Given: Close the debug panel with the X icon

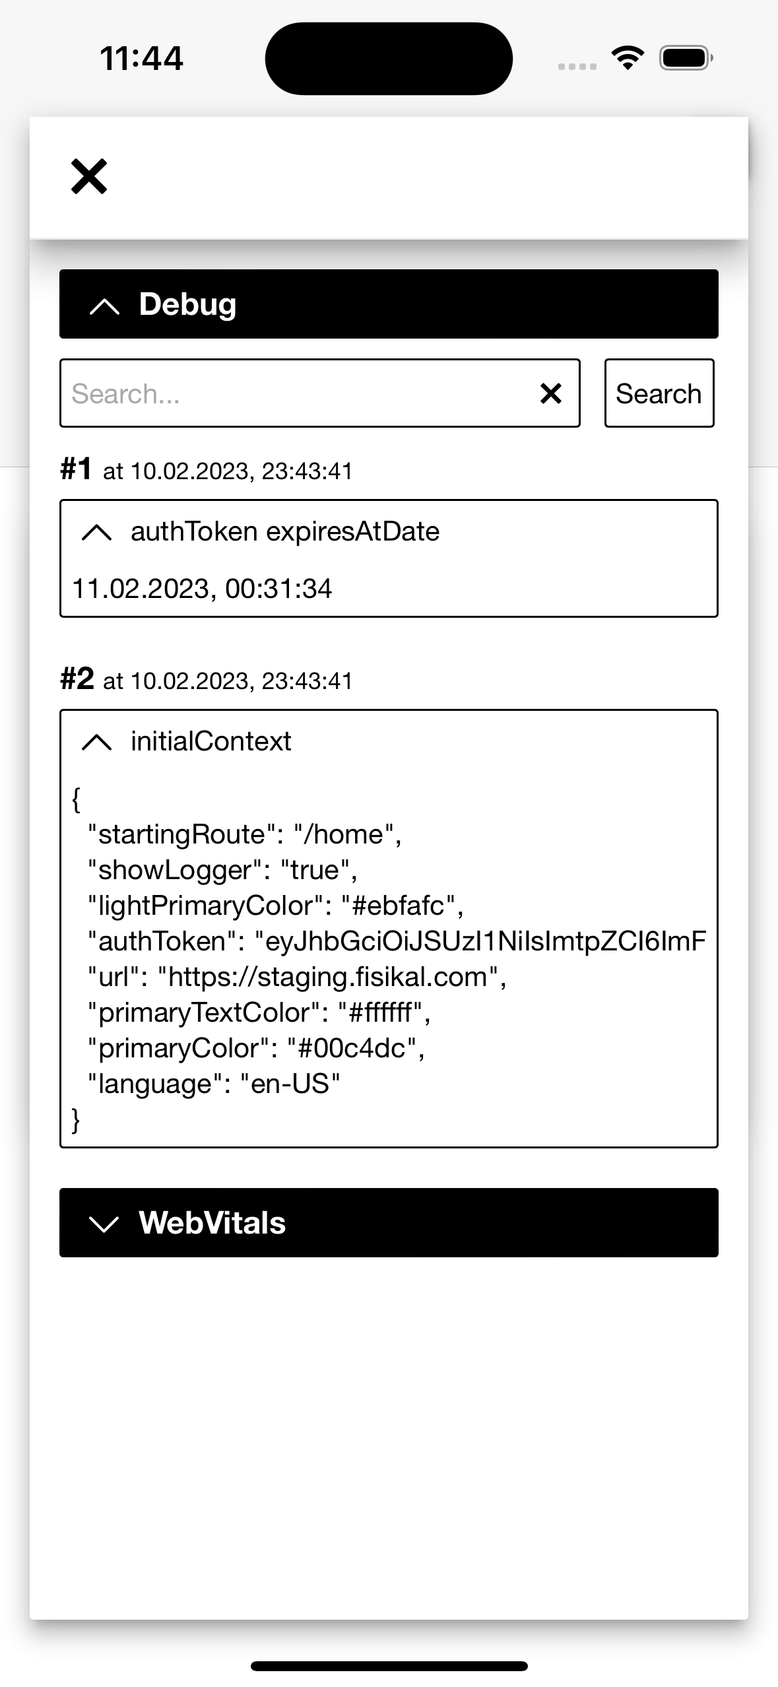Looking at the screenshot, I should coord(89,177).
